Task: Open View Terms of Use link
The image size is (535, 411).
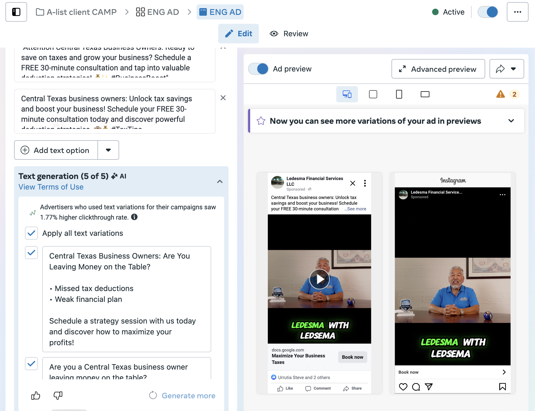Action: click(x=51, y=187)
